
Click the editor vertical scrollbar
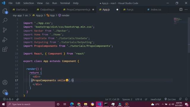click(189, 35)
